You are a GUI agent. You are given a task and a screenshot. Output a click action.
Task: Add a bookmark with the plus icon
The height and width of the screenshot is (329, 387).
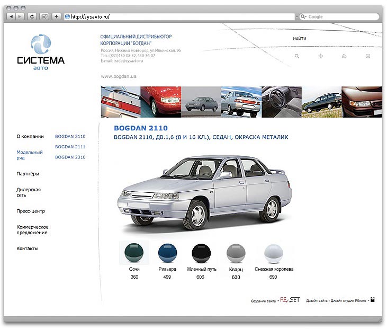56,16
